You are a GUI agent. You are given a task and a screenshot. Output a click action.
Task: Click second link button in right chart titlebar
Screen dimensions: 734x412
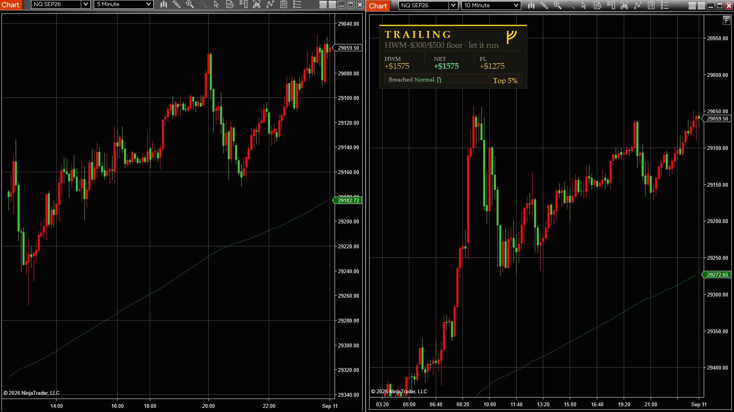click(x=701, y=6)
